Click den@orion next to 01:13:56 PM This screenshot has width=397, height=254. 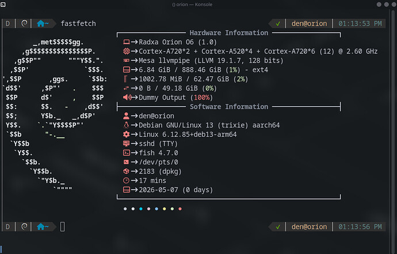click(x=309, y=226)
